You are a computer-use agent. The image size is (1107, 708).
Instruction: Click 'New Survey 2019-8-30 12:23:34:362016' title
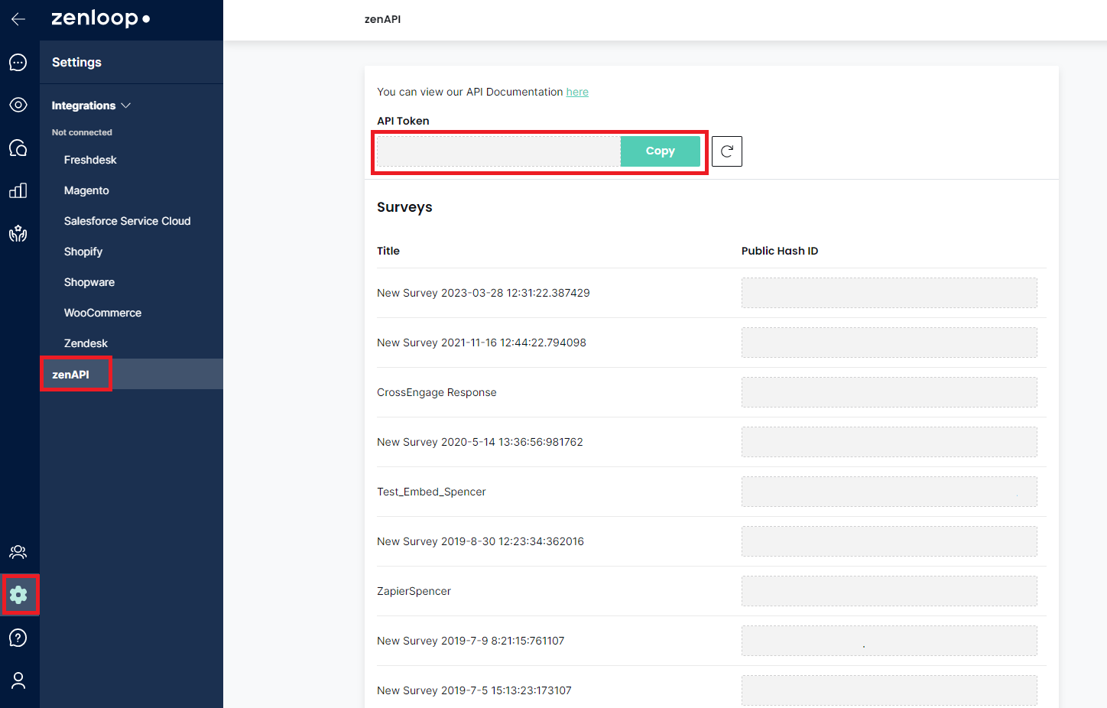pyautogui.click(x=480, y=541)
